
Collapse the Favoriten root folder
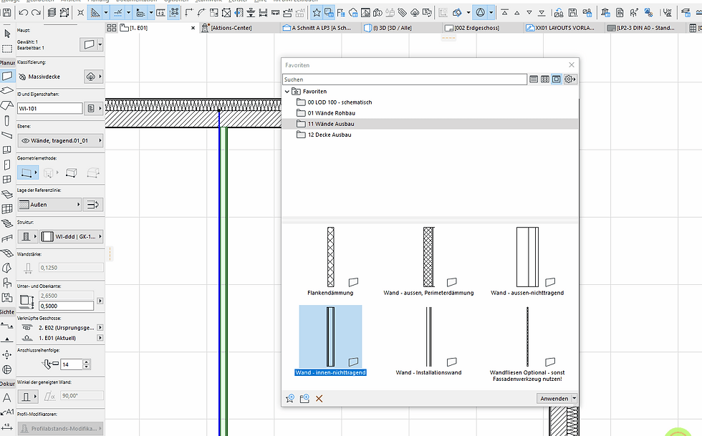(287, 92)
